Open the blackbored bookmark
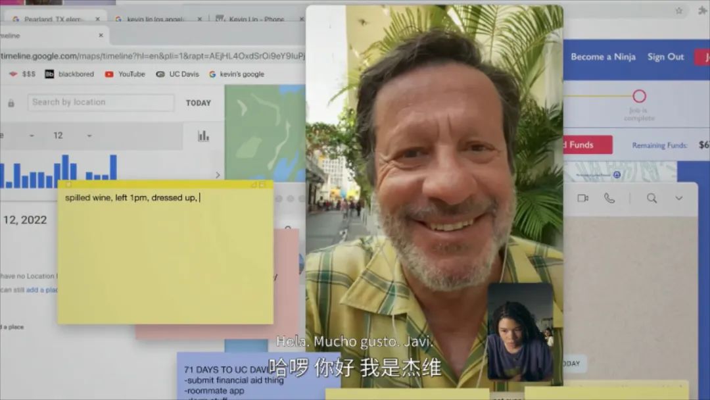The height and width of the screenshot is (400, 710). click(x=69, y=74)
